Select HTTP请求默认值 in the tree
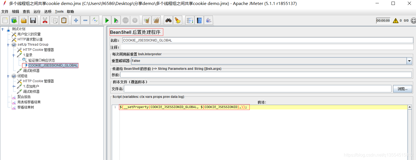 [x=30, y=39]
